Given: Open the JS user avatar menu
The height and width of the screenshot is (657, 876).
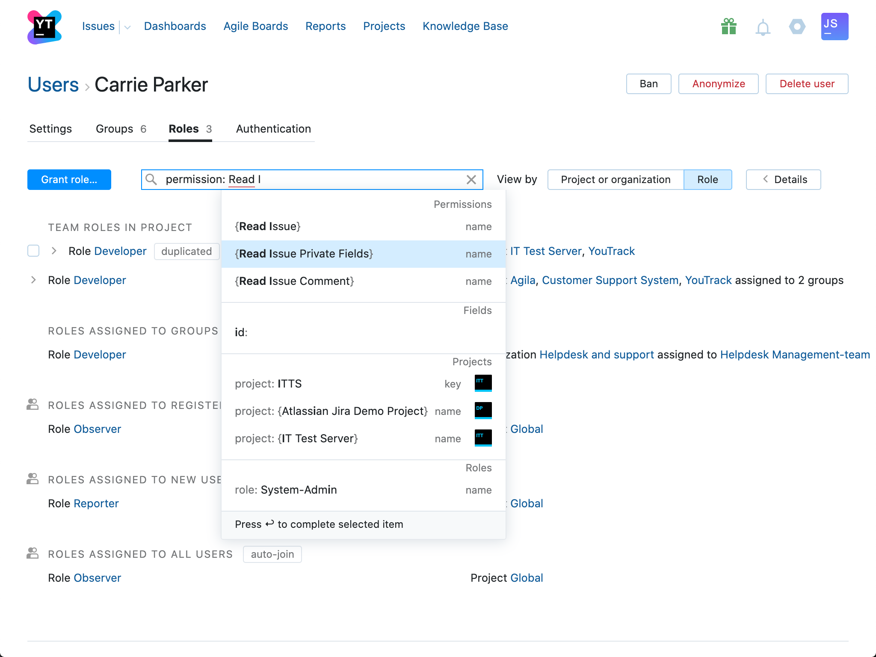Looking at the screenshot, I should (834, 27).
